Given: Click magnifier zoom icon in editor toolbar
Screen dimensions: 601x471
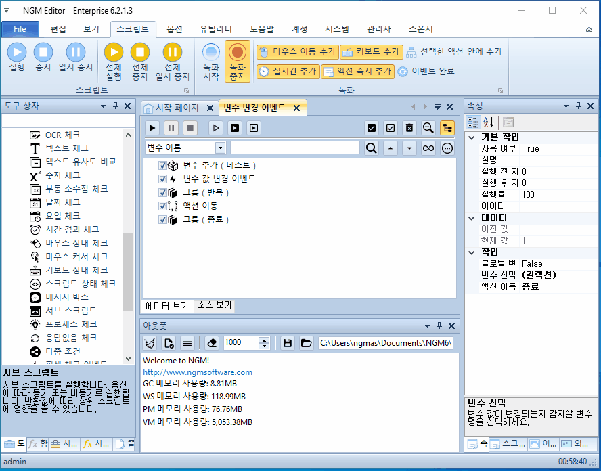Looking at the screenshot, I should [x=428, y=128].
